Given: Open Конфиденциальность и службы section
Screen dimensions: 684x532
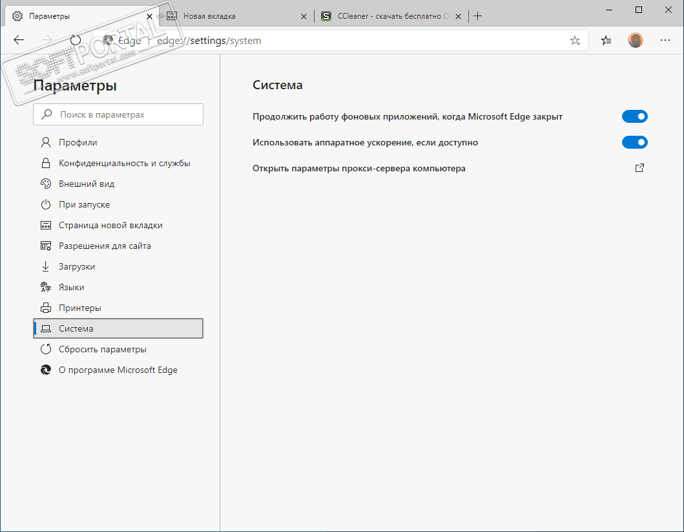Looking at the screenshot, I should click(118, 164).
